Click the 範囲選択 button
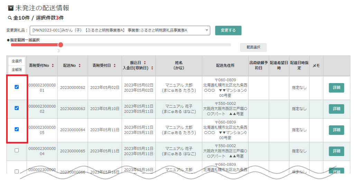Viewport: 354px width, 183px height. point(253,47)
